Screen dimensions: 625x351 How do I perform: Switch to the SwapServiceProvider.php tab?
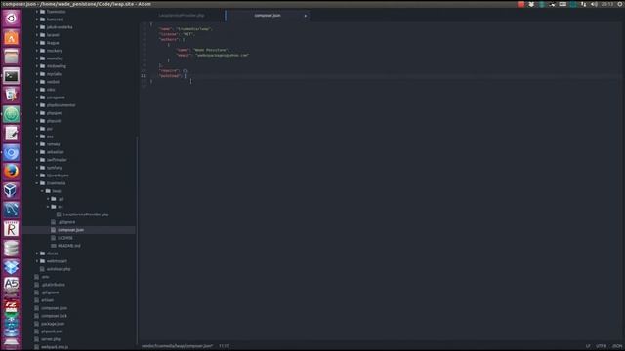(x=182, y=16)
